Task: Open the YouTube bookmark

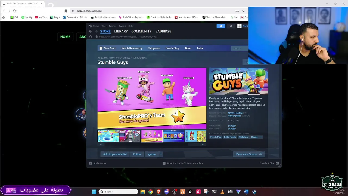Action: click(x=41, y=17)
